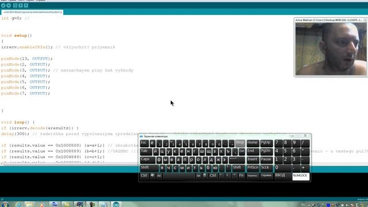Click numpad slash key on on-screen keyboard

pos(305,143)
